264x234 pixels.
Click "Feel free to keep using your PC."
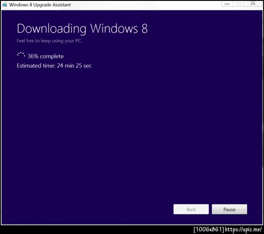tap(49, 41)
